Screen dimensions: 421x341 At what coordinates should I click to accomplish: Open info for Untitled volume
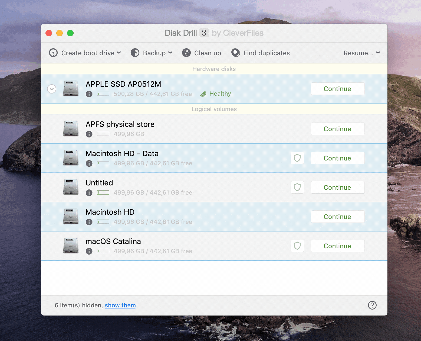click(89, 193)
